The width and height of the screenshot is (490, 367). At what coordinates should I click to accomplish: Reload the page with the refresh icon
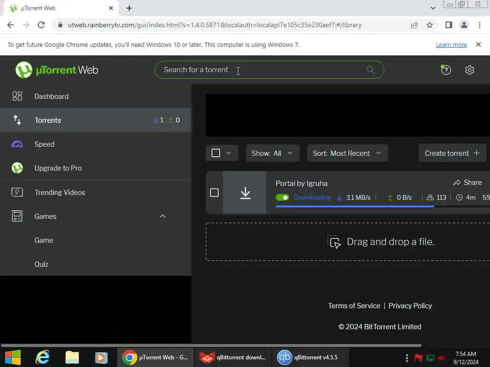(41, 25)
